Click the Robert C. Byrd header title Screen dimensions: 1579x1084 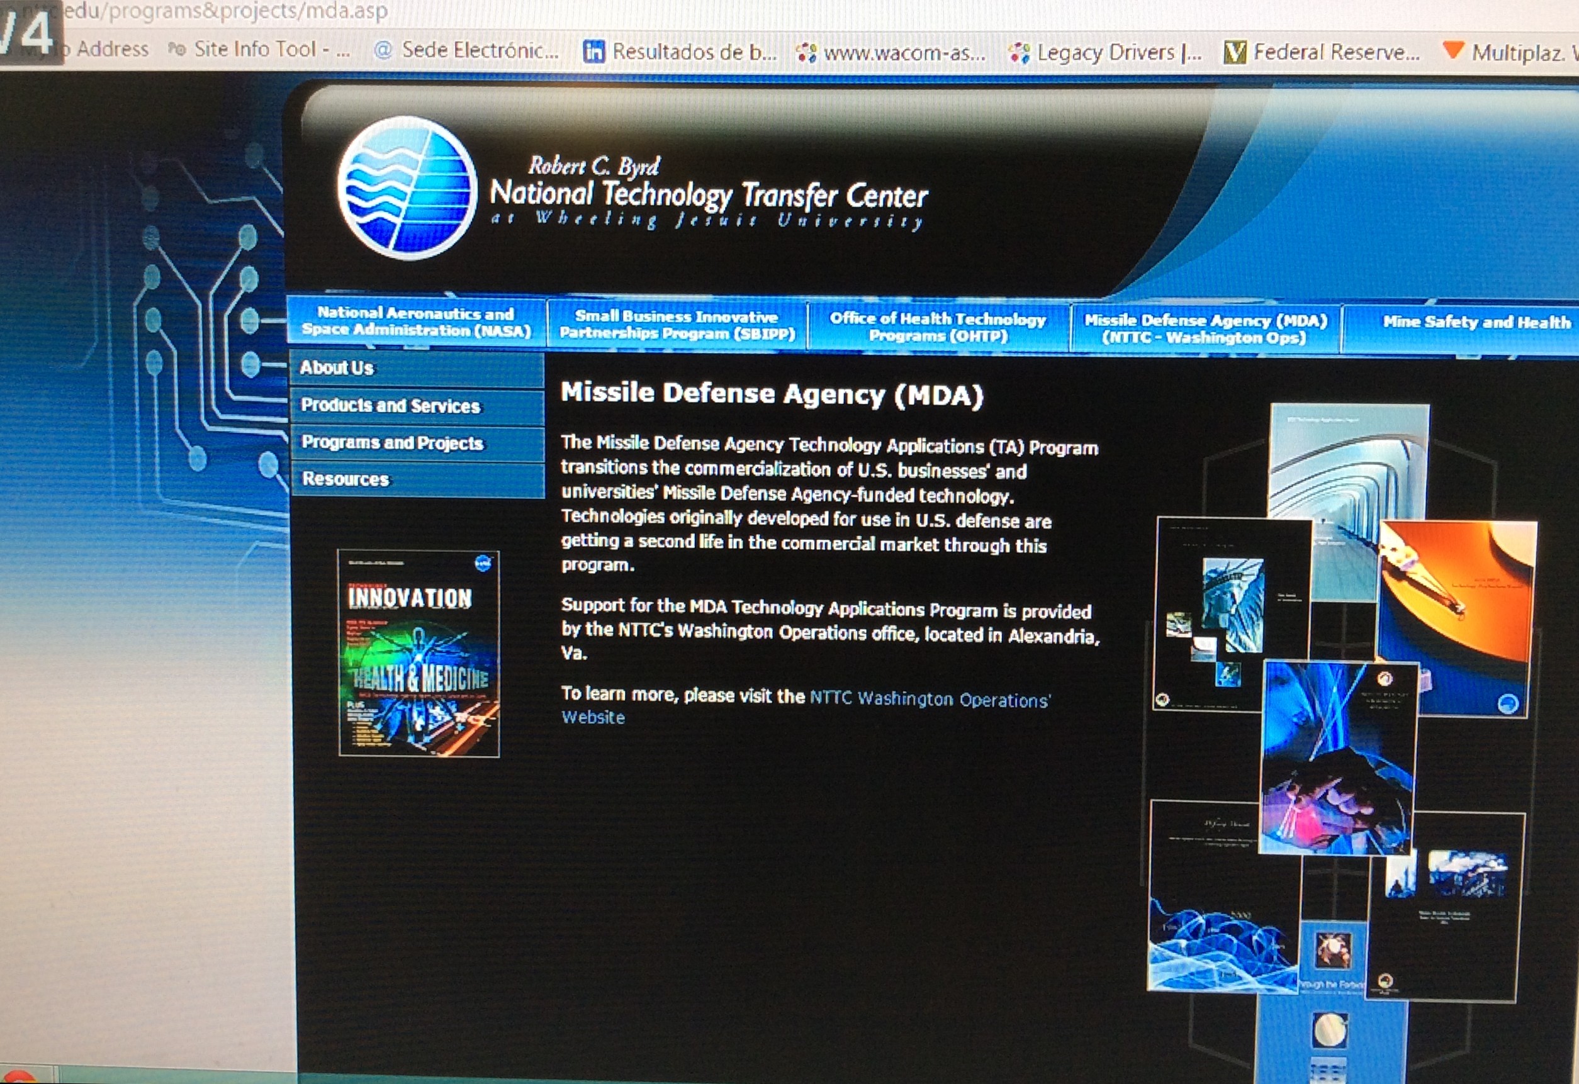[594, 165]
